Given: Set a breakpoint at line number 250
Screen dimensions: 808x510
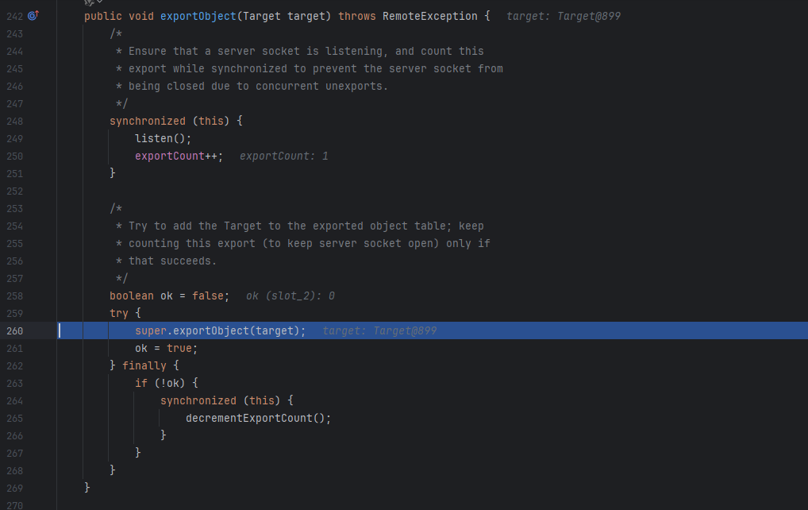Looking at the screenshot, I should pyautogui.click(x=14, y=156).
